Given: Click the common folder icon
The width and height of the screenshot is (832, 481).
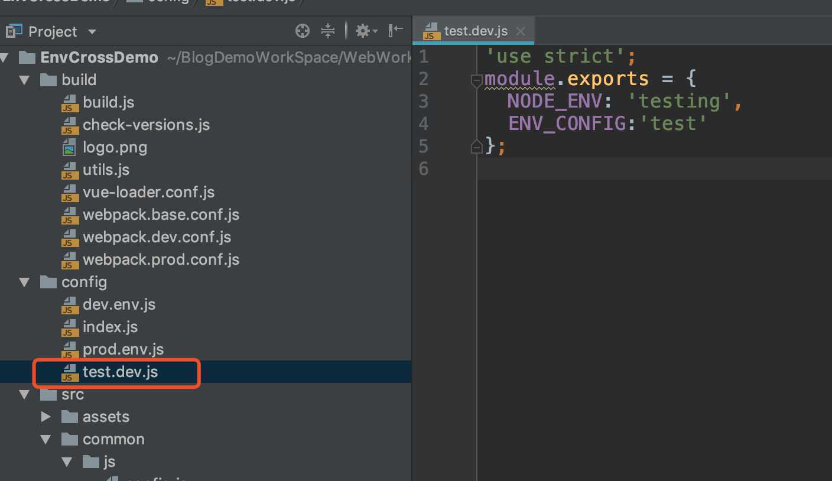Looking at the screenshot, I should click(70, 439).
